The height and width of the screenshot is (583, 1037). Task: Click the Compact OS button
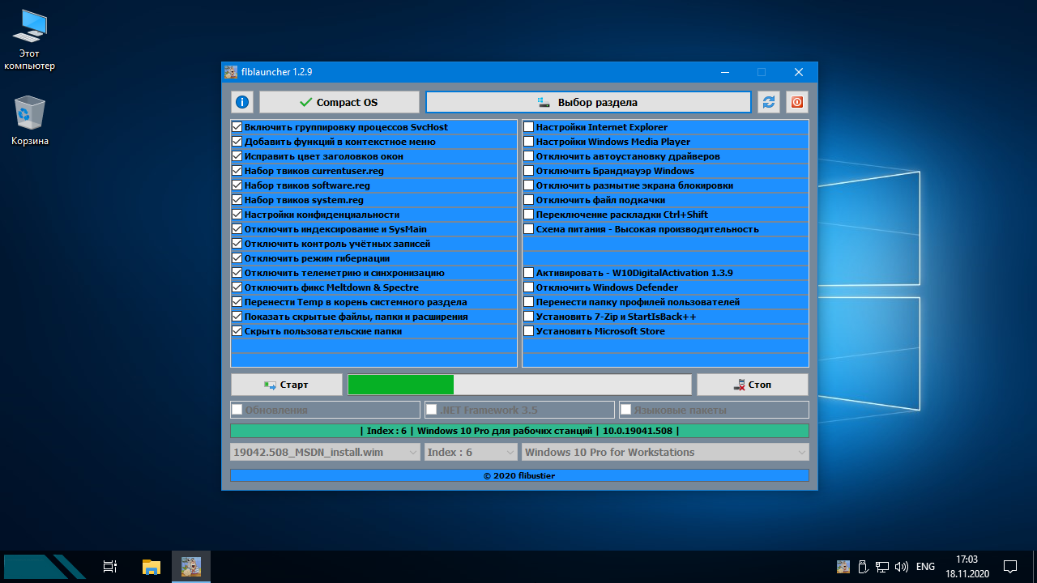pyautogui.click(x=339, y=102)
